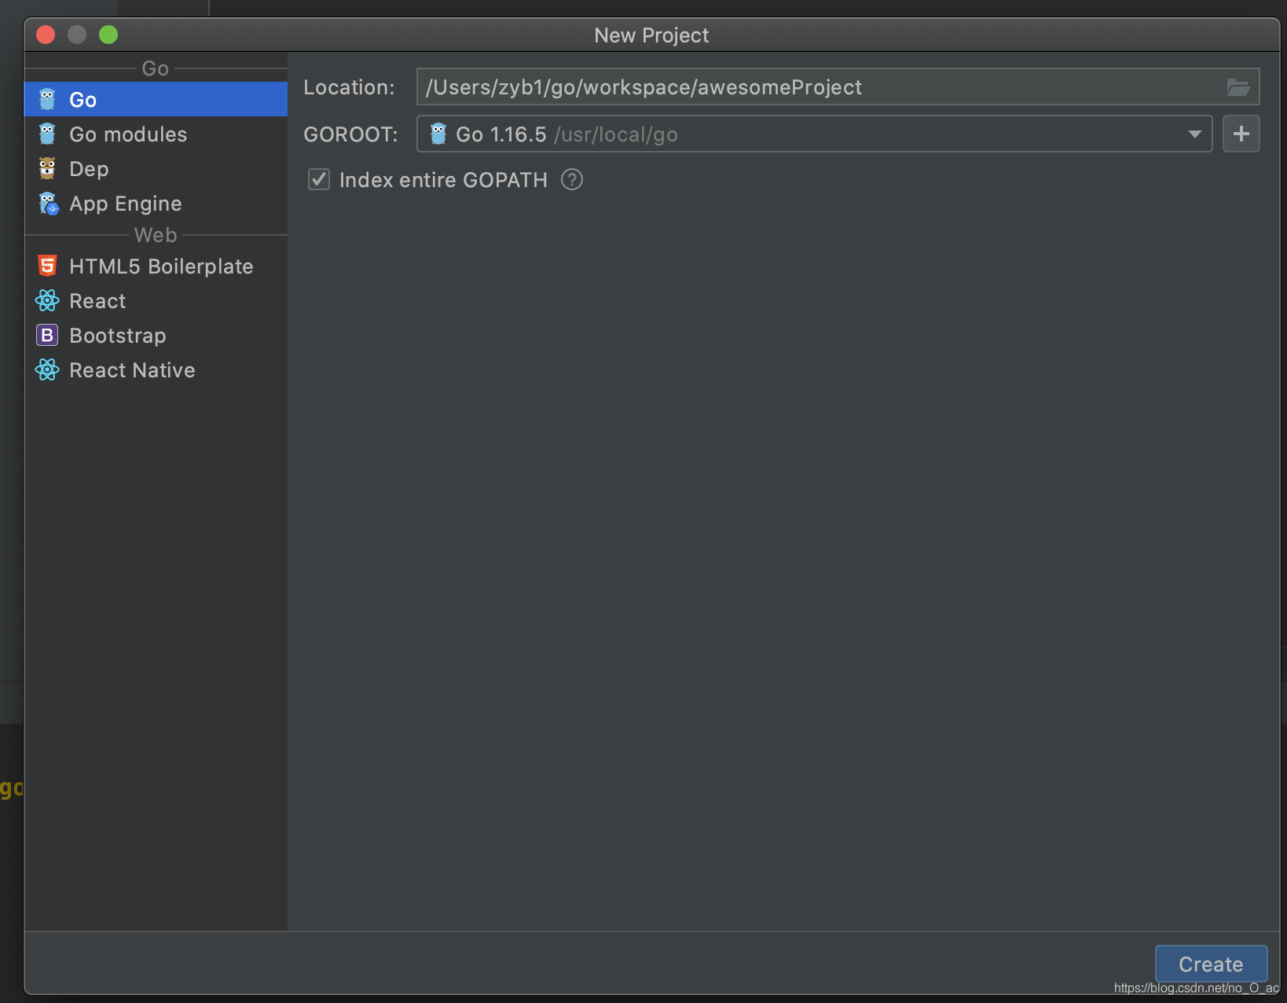This screenshot has width=1287, height=1003.
Task: Select HTML5 Boilerplate template
Action: click(156, 266)
